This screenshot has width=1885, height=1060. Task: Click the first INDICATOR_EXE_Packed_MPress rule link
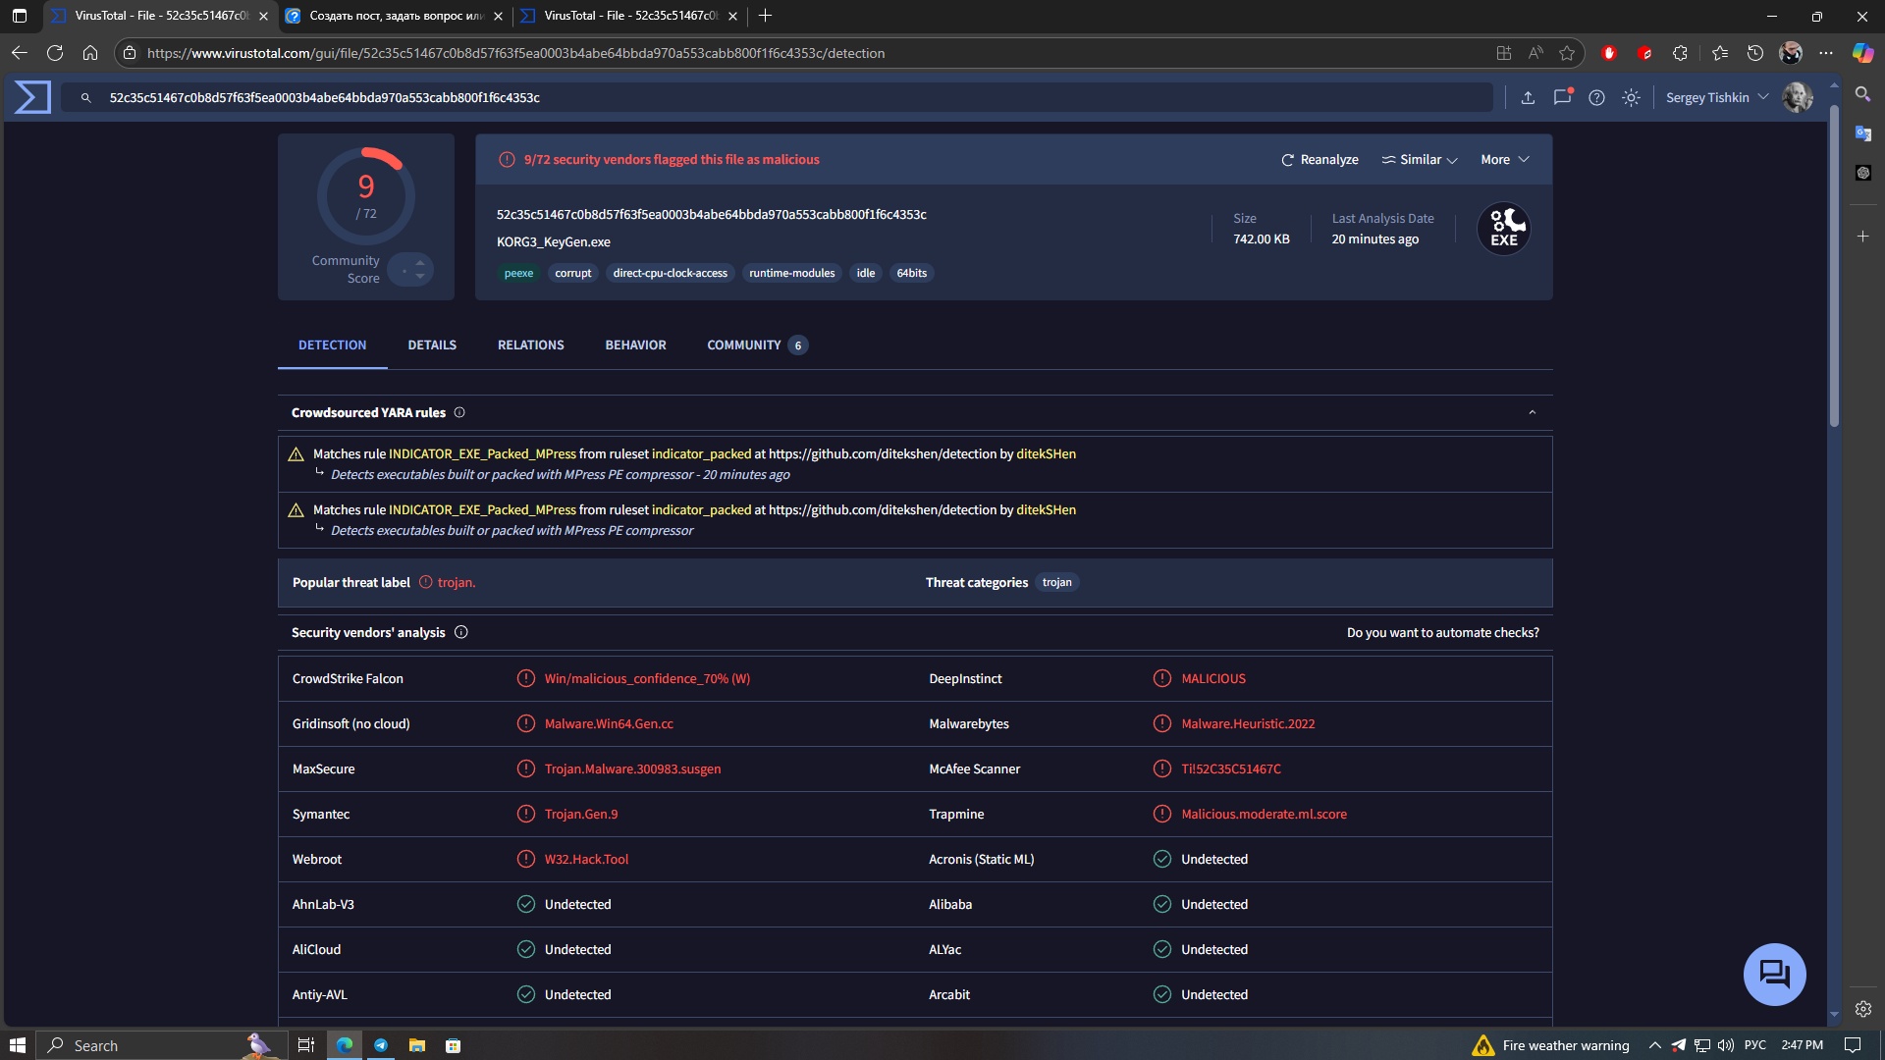(x=482, y=453)
